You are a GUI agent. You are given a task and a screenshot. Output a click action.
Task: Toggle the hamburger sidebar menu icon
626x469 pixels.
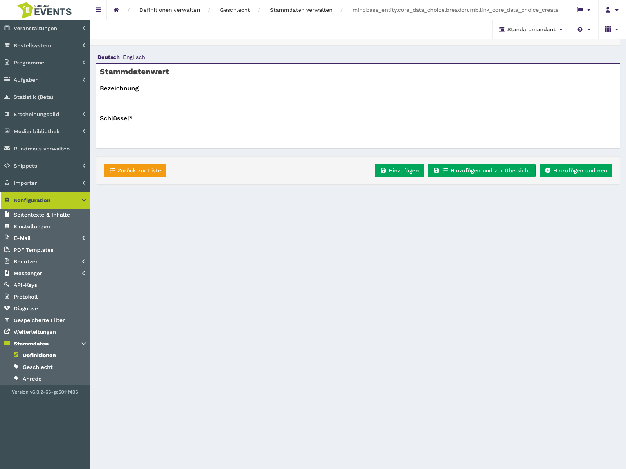coord(98,10)
